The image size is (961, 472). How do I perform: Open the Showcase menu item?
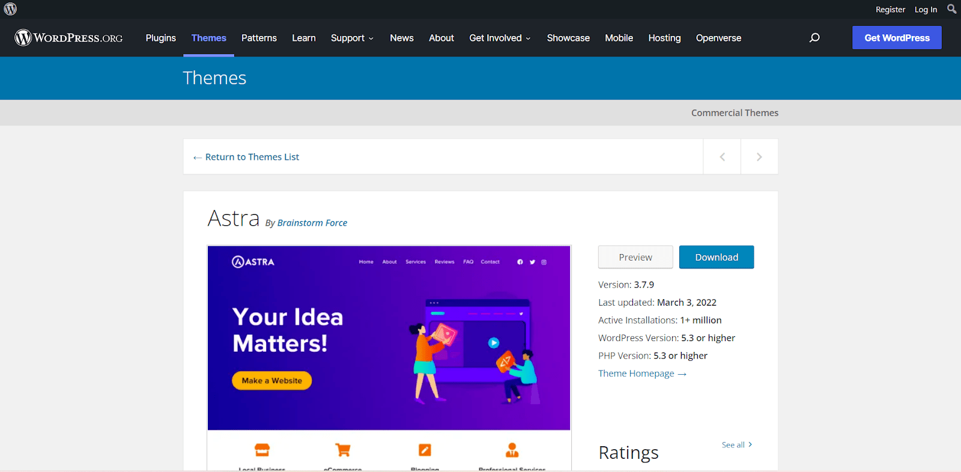point(568,38)
